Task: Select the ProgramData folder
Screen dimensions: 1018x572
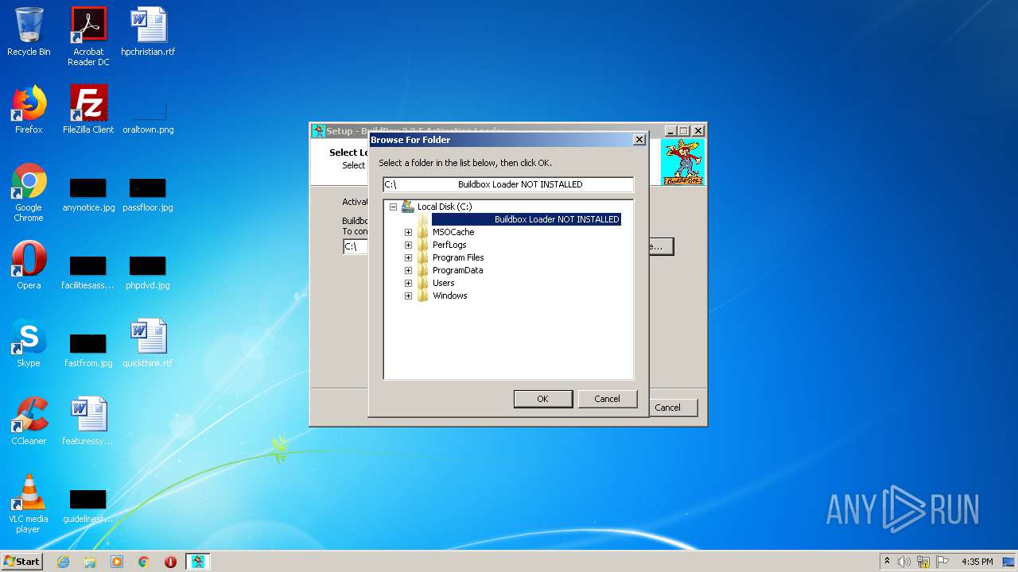Action: 457,270
